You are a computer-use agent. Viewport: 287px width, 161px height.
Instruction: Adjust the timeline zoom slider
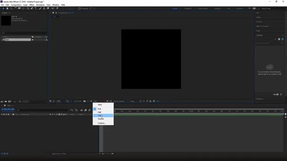pos(106,154)
